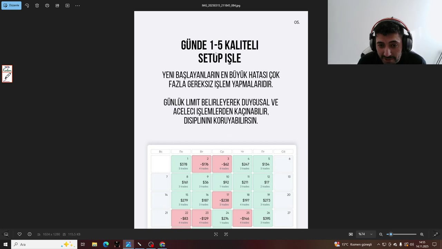Click the -$176 calendar cell
442x249 pixels.
tap(201, 164)
